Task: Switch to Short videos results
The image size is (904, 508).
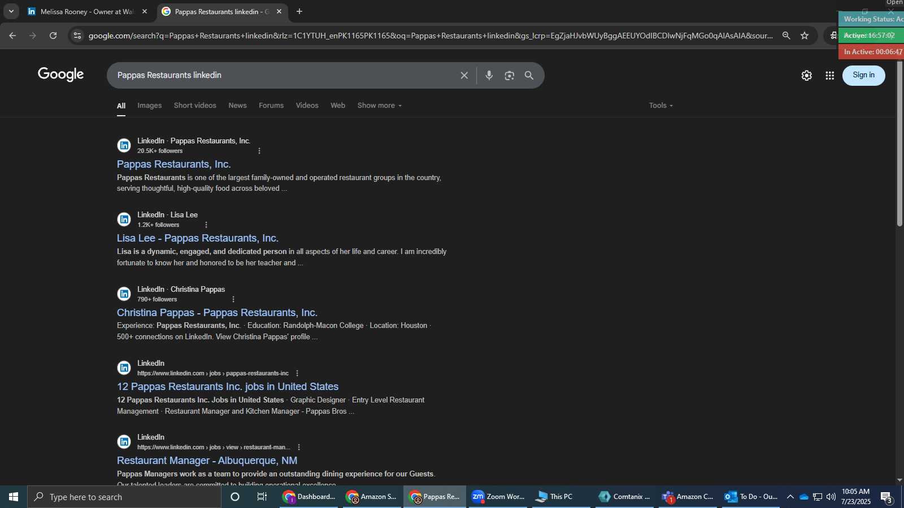Action: tap(195, 106)
